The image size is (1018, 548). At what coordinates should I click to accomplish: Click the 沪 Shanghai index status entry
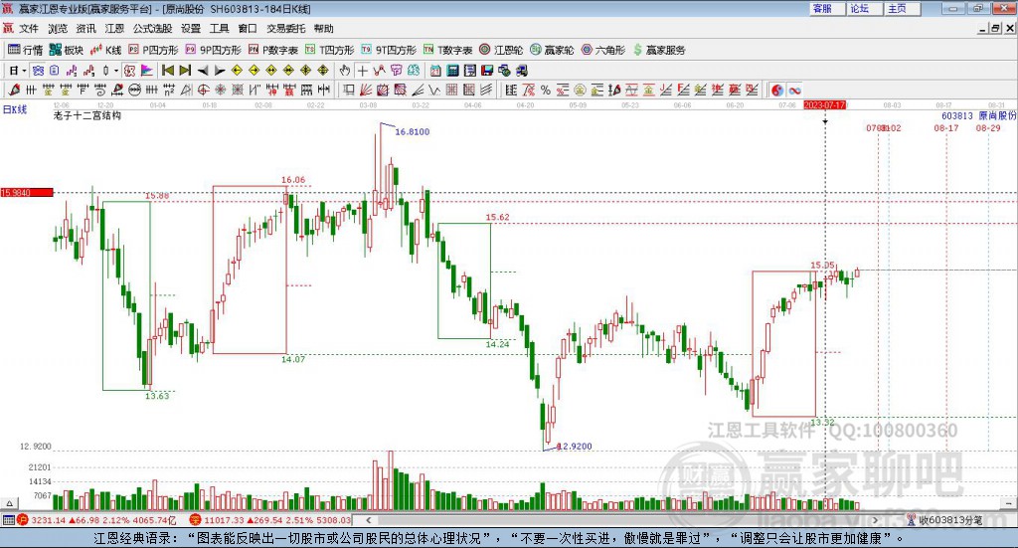coord(96,520)
